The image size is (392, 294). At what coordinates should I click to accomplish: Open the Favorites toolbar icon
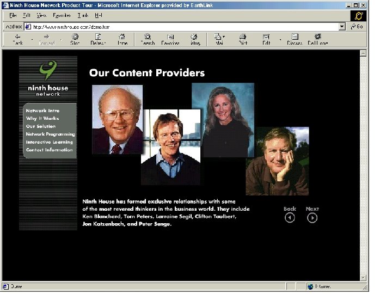170,37
